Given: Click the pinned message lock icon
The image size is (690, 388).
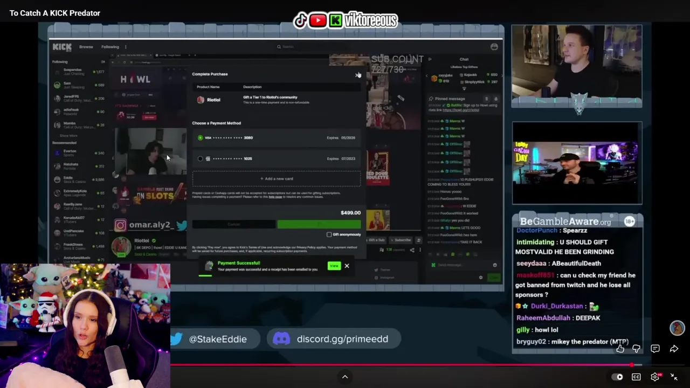Looking at the screenshot, I should [x=496, y=99].
